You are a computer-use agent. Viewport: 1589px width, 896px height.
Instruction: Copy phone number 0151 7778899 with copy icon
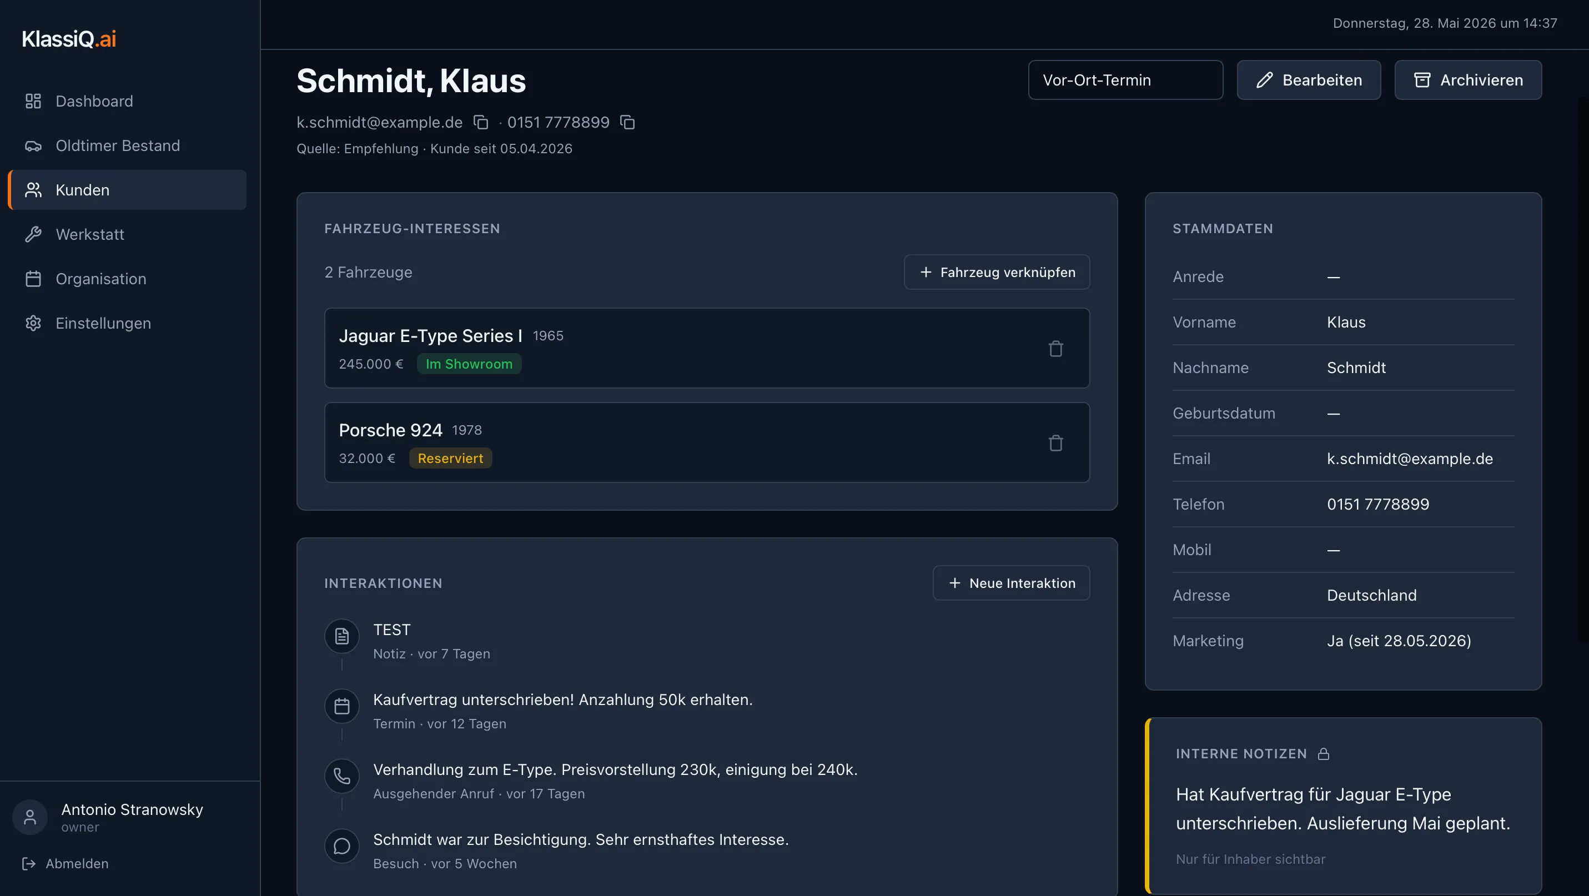(x=627, y=123)
